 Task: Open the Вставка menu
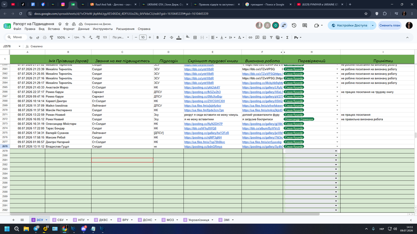tap(54, 29)
